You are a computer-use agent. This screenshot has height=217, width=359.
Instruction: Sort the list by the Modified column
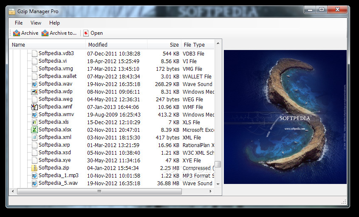pos(116,45)
